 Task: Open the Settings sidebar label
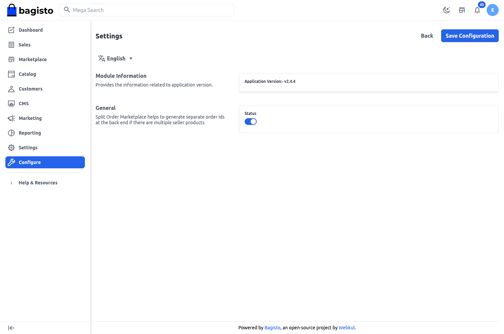point(28,148)
